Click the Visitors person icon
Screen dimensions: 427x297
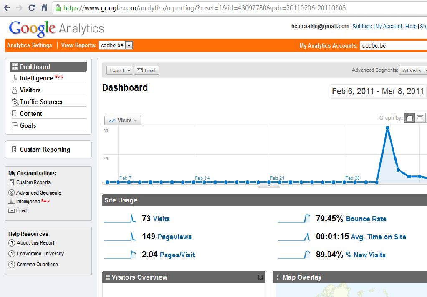click(15, 90)
